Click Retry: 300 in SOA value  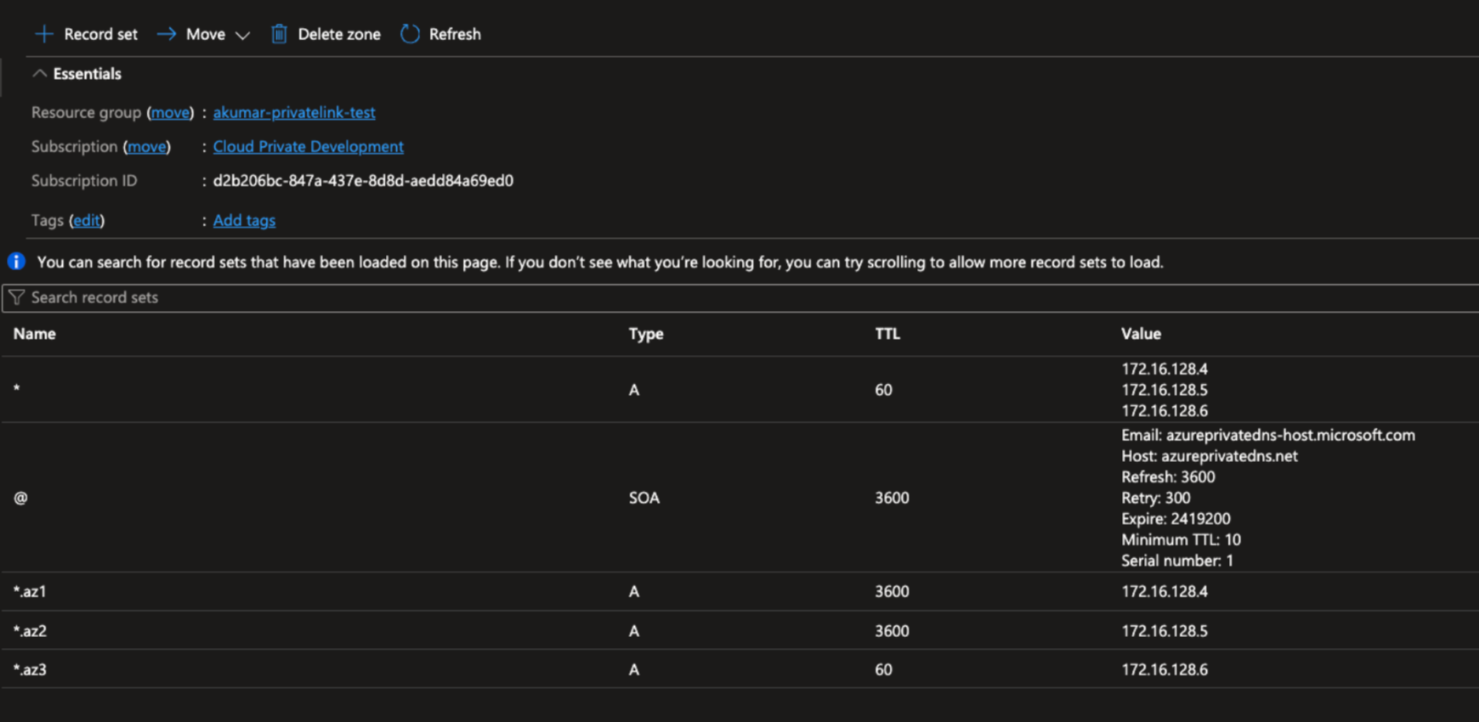click(1156, 498)
